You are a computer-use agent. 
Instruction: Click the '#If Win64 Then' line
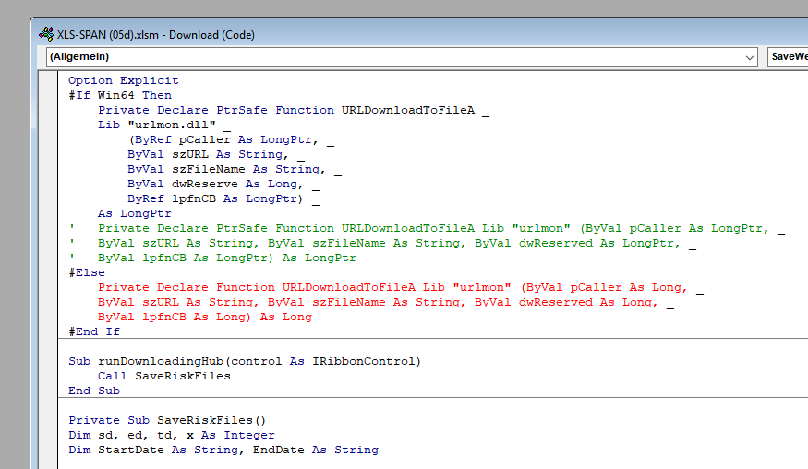(120, 95)
